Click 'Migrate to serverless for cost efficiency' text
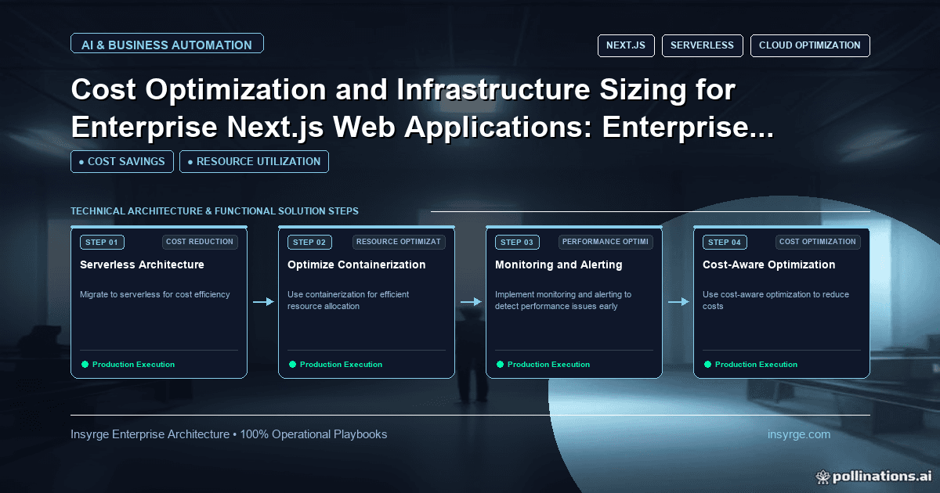Viewport: 940px width, 493px height. [x=155, y=294]
